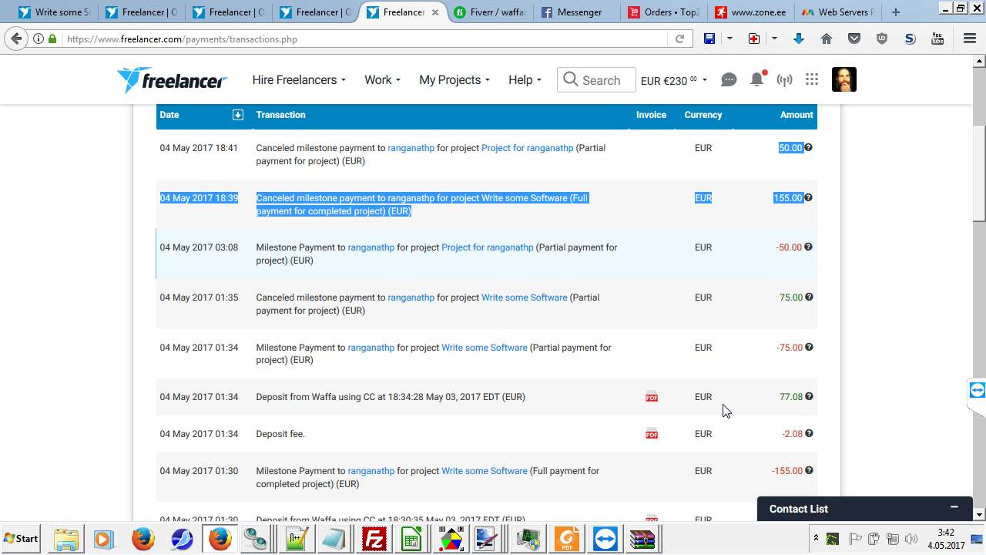
Task: Expand the My Projects menu
Action: tap(454, 80)
